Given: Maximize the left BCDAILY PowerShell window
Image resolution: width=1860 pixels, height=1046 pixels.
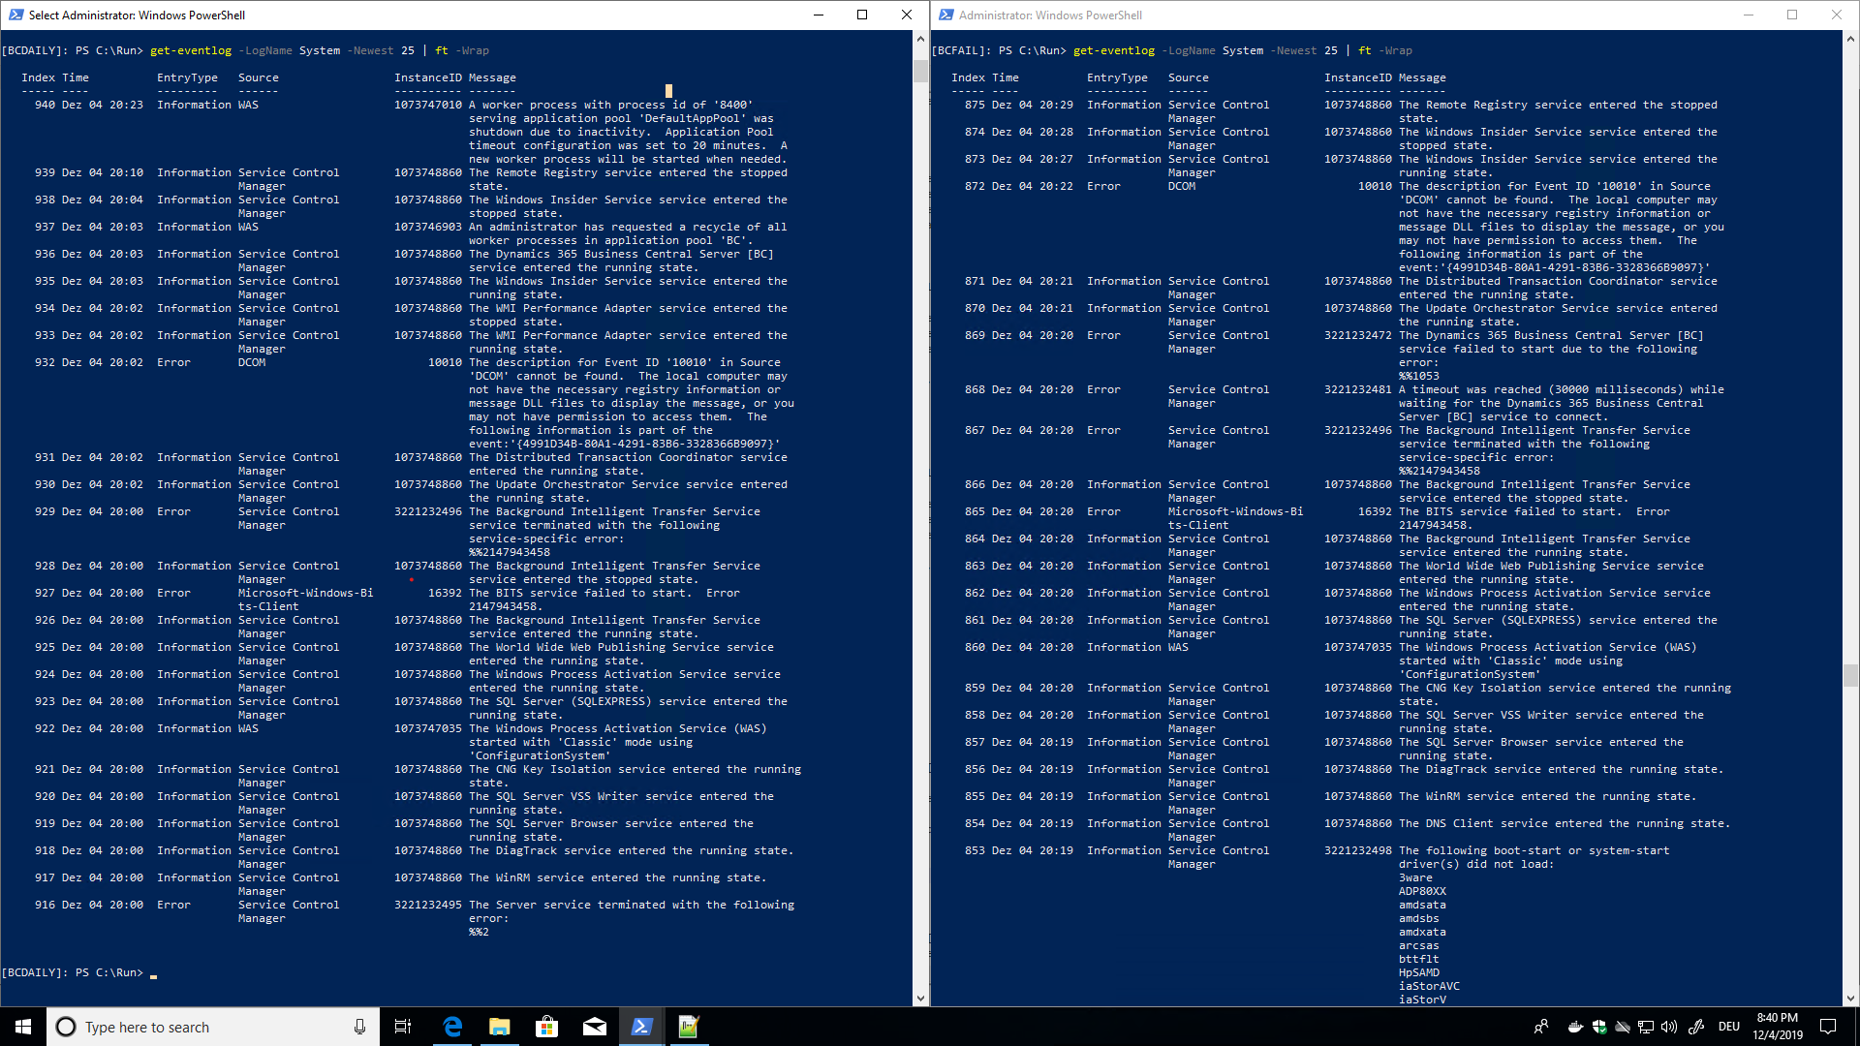Looking at the screenshot, I should tap(862, 15).
